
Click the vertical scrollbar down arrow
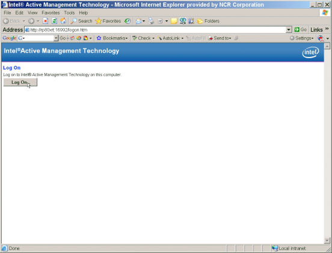(x=327, y=240)
